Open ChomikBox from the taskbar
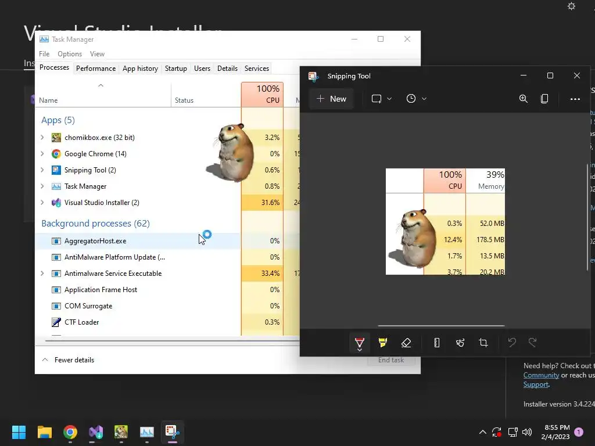 (x=121, y=432)
